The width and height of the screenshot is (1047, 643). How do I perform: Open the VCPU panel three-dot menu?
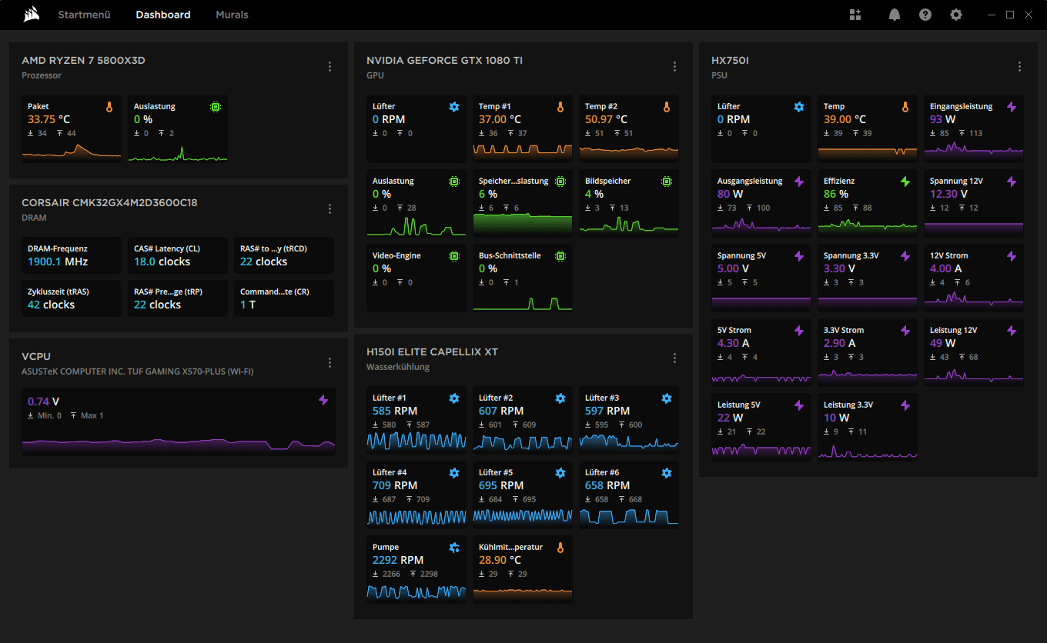[329, 363]
